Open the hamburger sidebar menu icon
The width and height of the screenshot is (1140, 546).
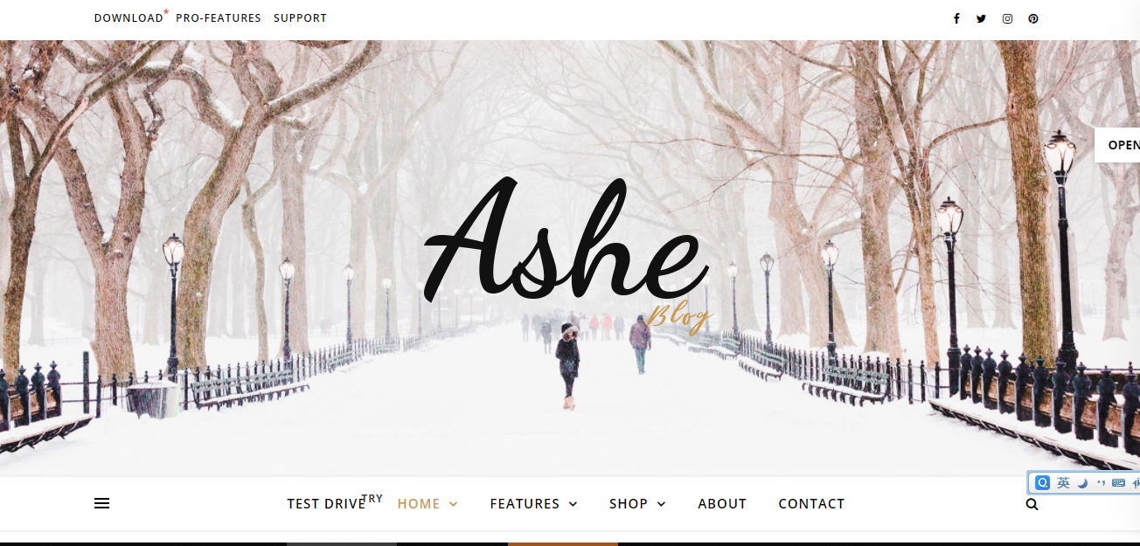(x=101, y=503)
